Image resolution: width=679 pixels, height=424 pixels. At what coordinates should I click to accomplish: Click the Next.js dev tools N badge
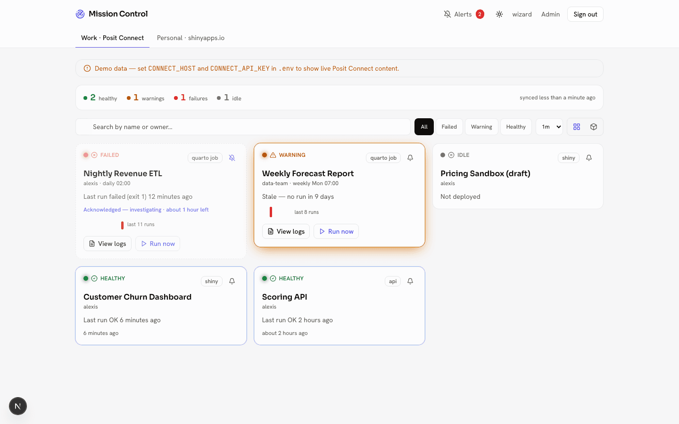click(x=18, y=406)
